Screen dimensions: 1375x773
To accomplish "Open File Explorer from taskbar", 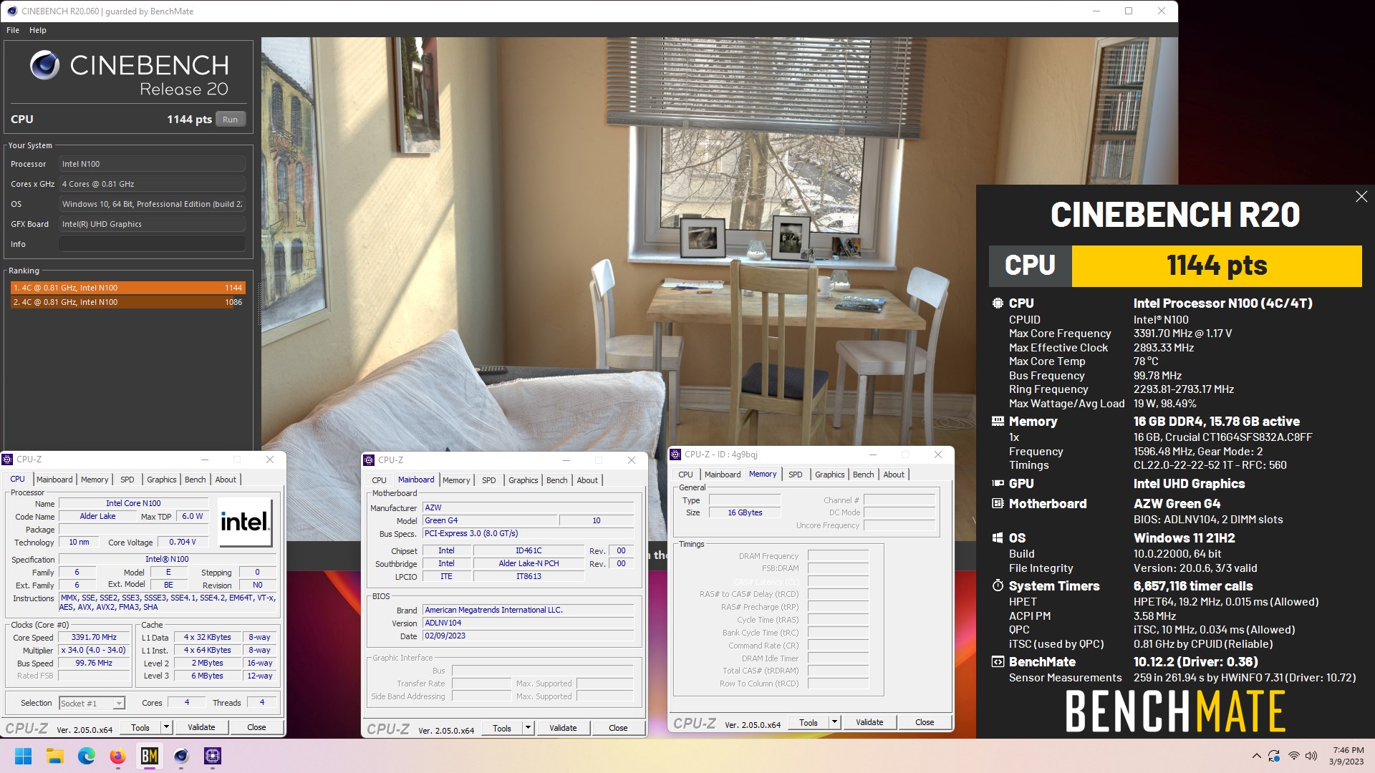I will (x=55, y=756).
